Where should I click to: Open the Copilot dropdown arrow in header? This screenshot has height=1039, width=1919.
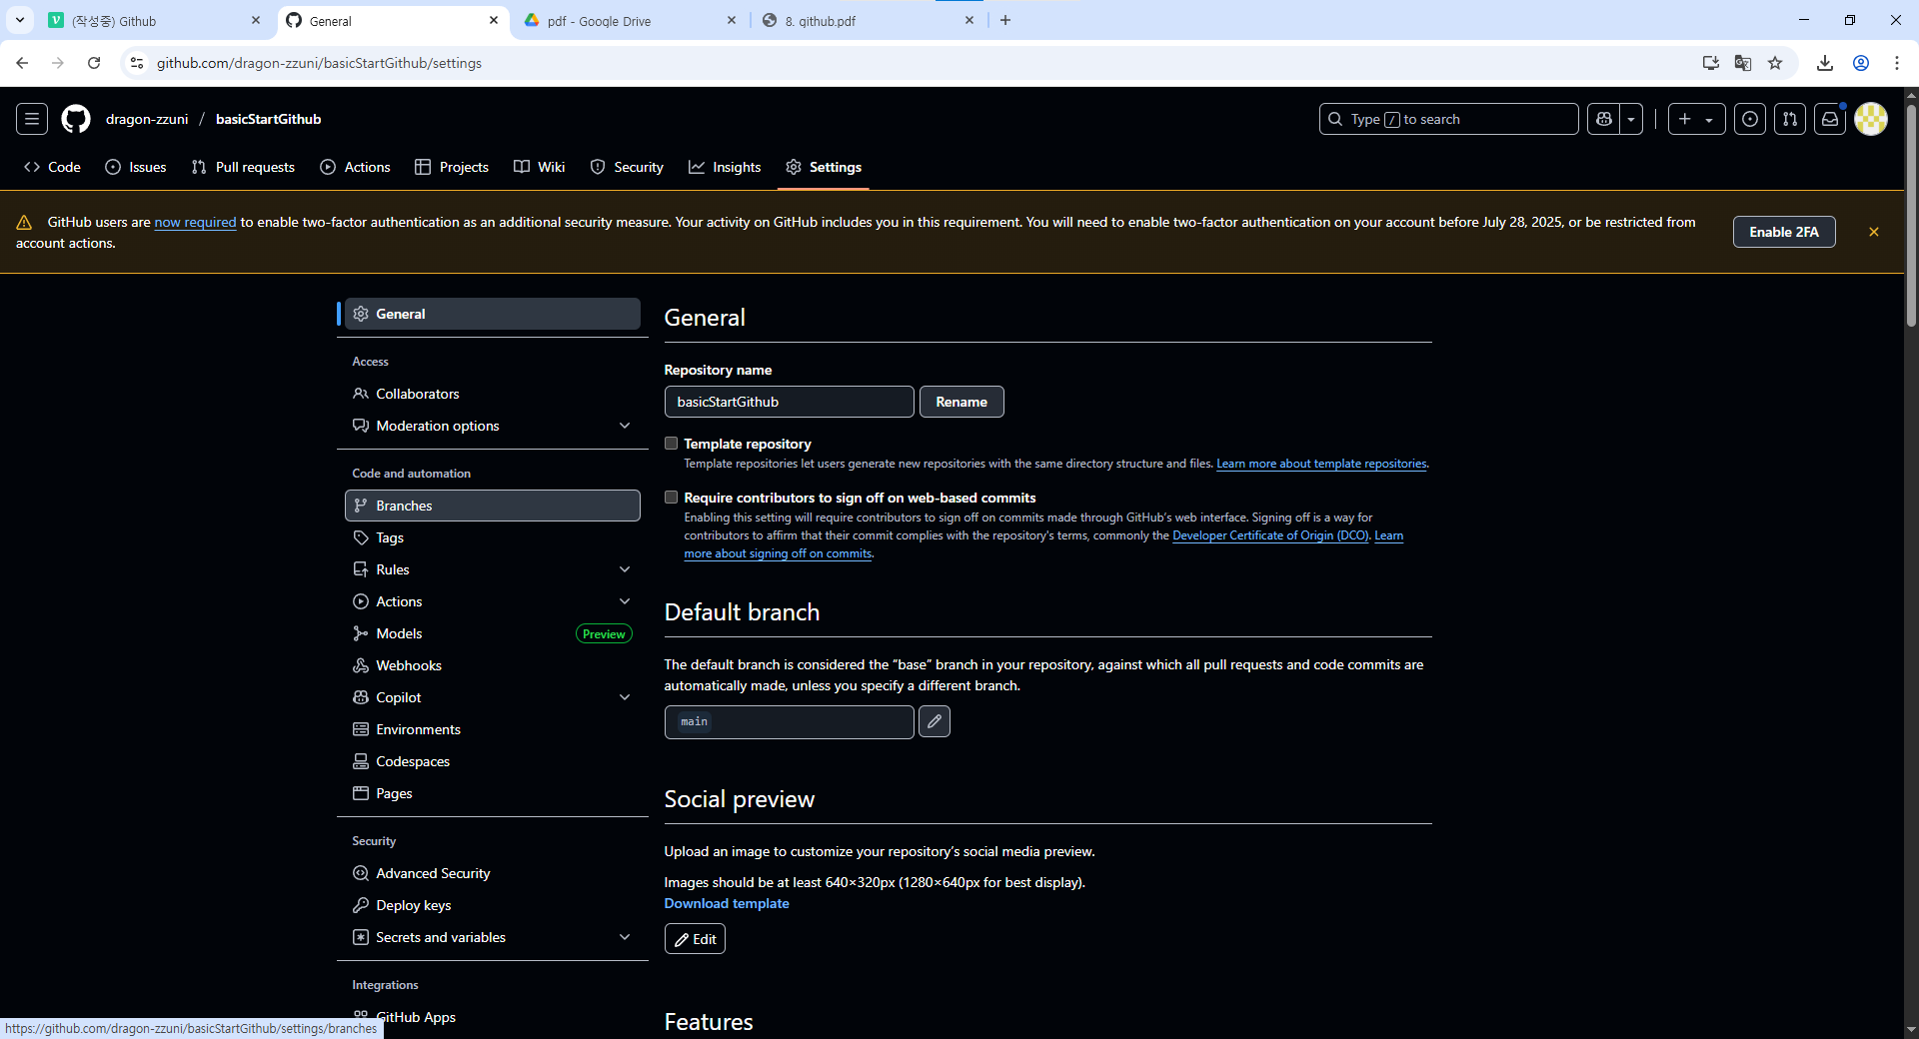coord(1631,119)
